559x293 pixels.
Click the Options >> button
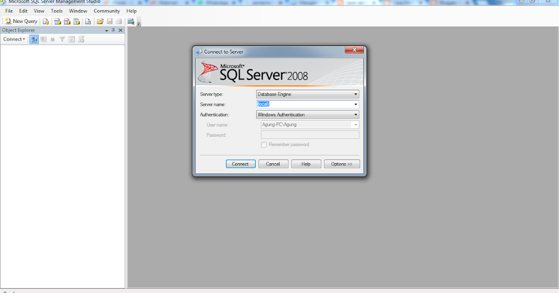click(x=342, y=164)
